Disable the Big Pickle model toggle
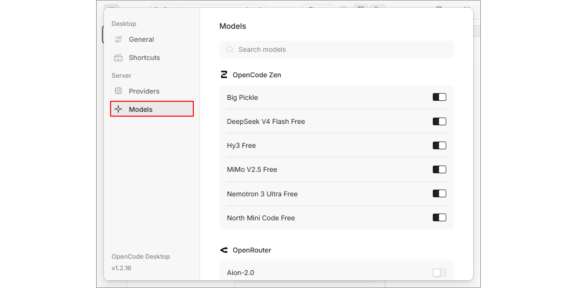This screenshot has width=577, height=288. pyautogui.click(x=439, y=97)
